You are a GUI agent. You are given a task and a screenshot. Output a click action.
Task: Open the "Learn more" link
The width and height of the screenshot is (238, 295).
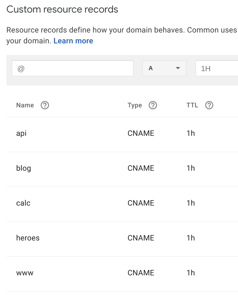tap(73, 41)
